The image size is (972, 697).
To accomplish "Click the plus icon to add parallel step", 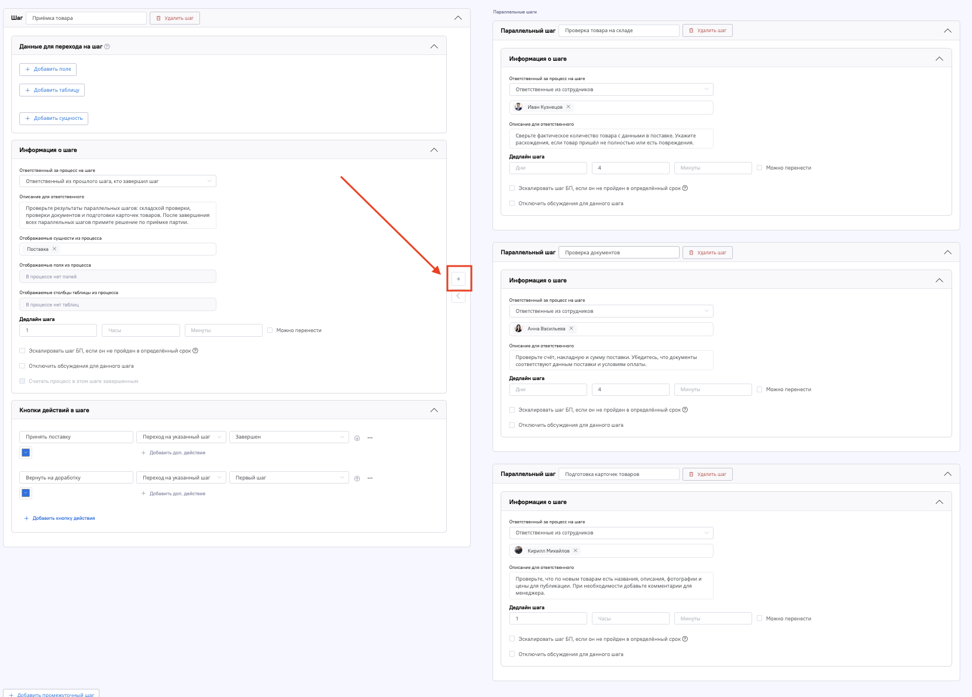I will pos(459,279).
